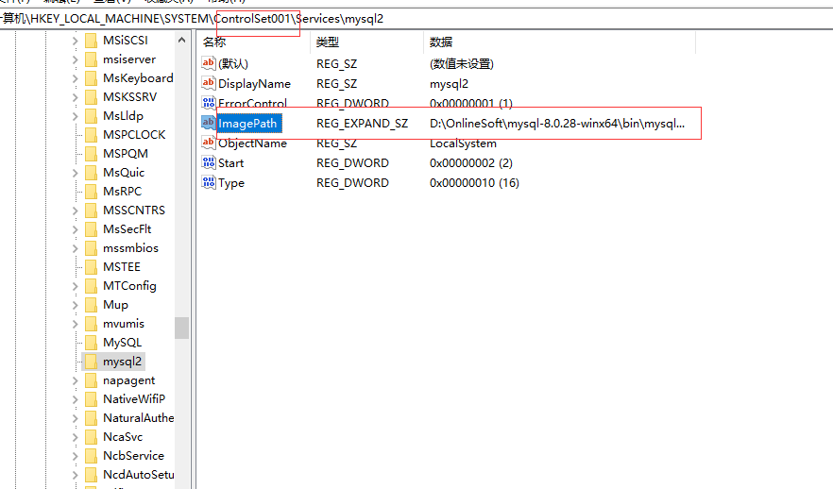
Task: Click the MySQL folder icon in tree
Action: click(x=92, y=343)
